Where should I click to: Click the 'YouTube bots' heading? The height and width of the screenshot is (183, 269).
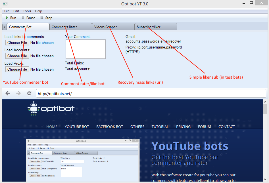190,146
